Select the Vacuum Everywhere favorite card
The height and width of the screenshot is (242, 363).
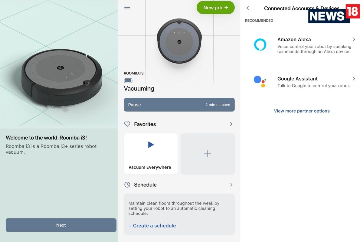tap(151, 154)
